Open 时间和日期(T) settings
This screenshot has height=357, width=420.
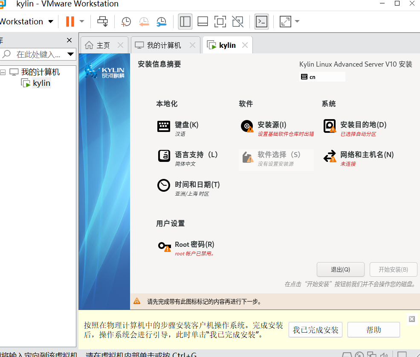point(188,188)
